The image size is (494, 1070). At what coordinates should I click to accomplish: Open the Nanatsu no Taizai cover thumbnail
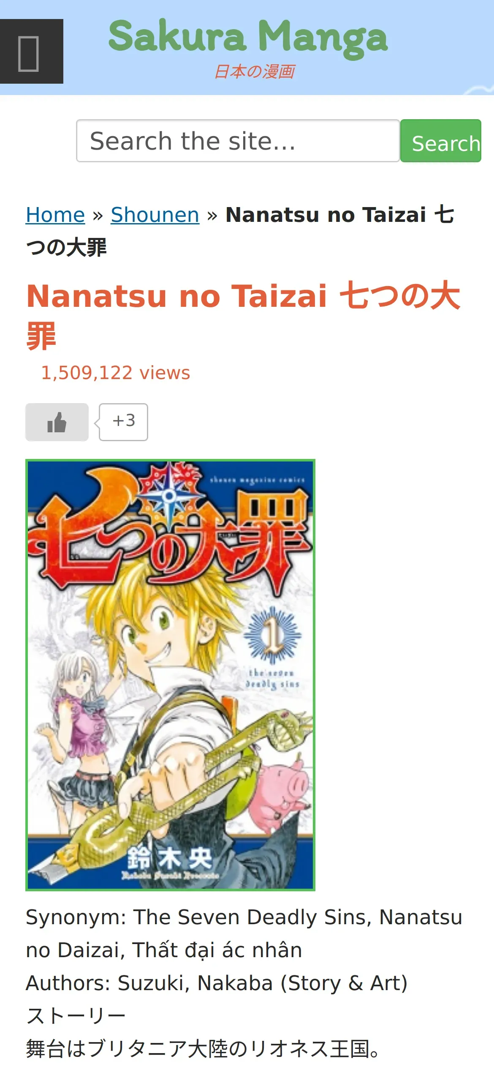(170, 675)
